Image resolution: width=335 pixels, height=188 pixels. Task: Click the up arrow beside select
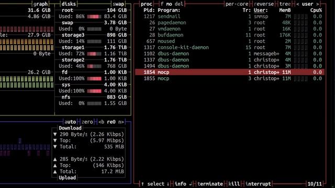pyautogui.click(x=142, y=184)
